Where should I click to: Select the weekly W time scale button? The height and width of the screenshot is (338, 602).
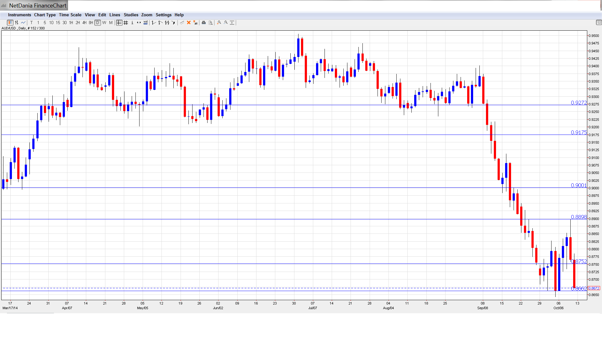pos(104,23)
